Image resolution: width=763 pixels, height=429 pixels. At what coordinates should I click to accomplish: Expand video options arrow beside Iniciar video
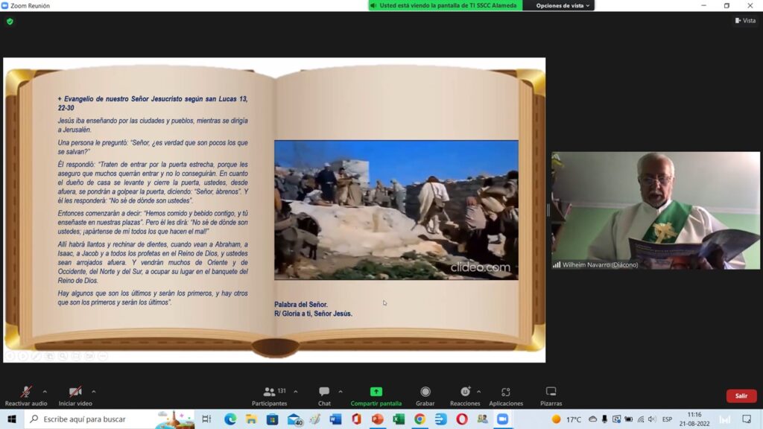93,392
